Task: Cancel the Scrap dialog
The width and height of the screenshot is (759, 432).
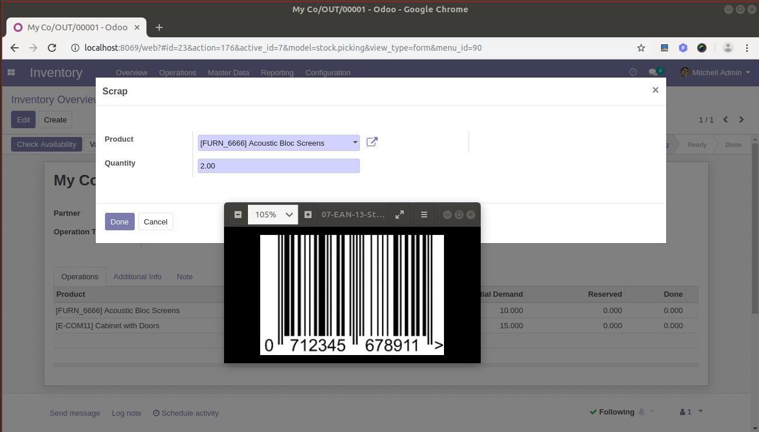Action: click(x=156, y=222)
